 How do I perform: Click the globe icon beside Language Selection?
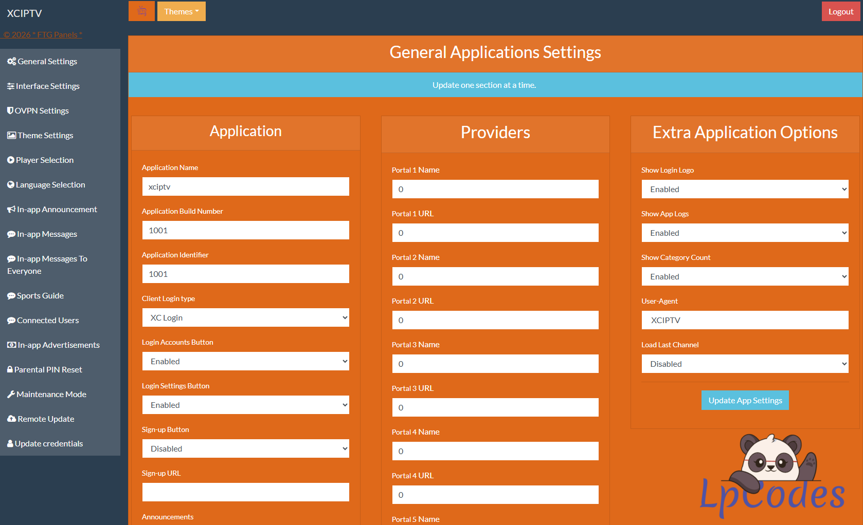[11, 185]
